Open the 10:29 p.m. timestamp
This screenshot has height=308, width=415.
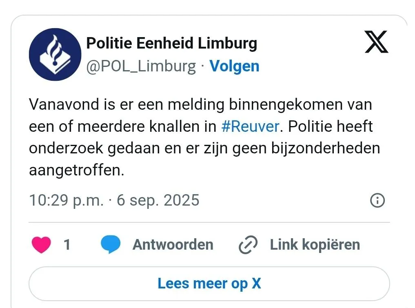click(x=66, y=200)
